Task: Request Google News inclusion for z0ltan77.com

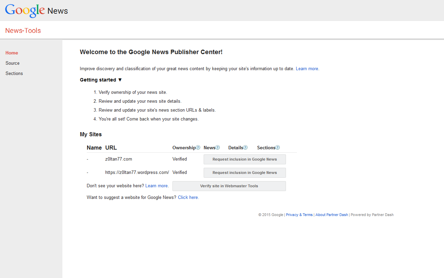Action: pos(244,159)
